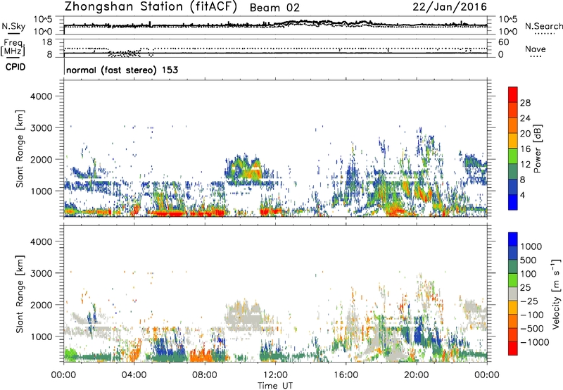Click the 'Power [dB]' color bar title
This screenshot has width=563, height=390.
coord(538,149)
